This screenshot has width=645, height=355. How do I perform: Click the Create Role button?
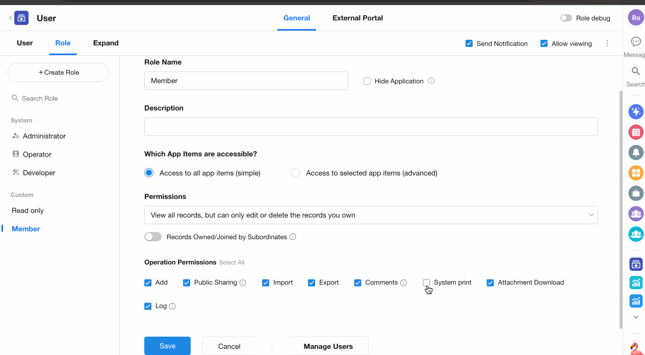59,72
